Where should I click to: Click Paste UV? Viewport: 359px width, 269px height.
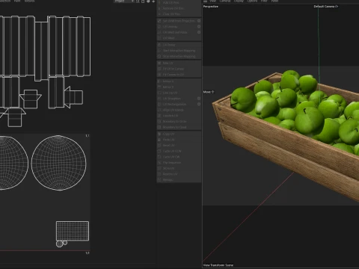179,140
